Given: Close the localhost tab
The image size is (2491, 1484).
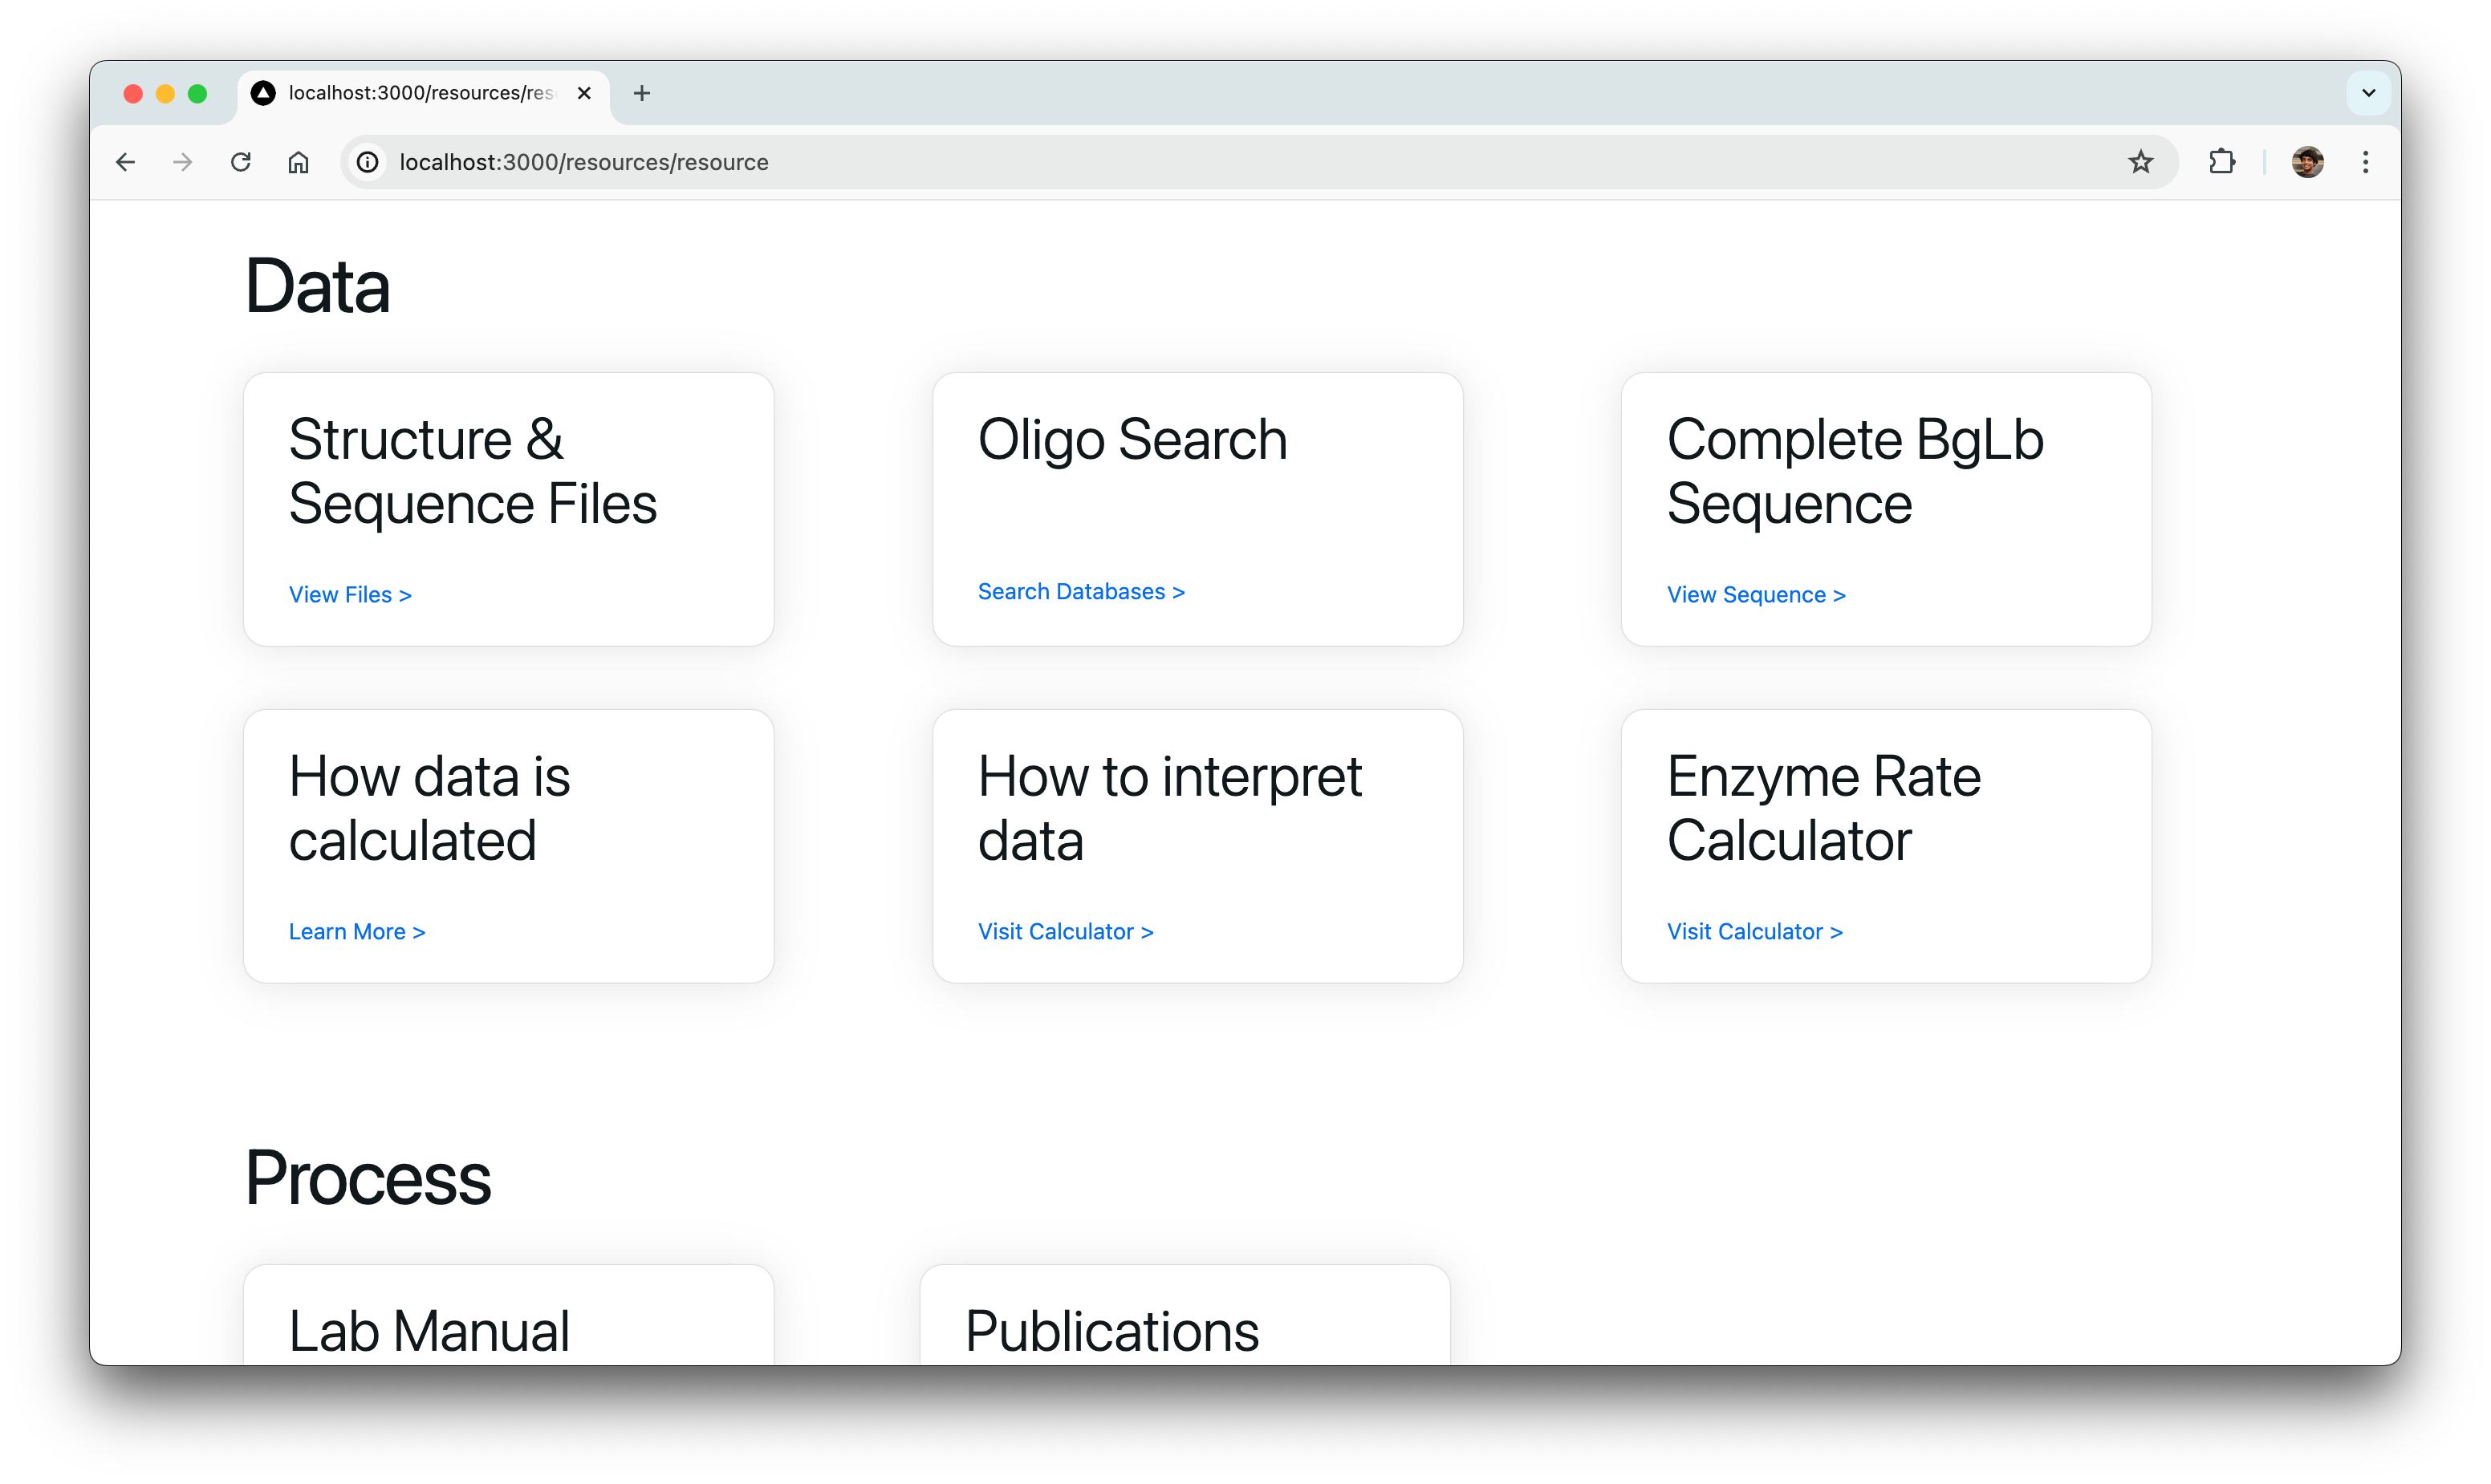Looking at the screenshot, I should tap(584, 93).
